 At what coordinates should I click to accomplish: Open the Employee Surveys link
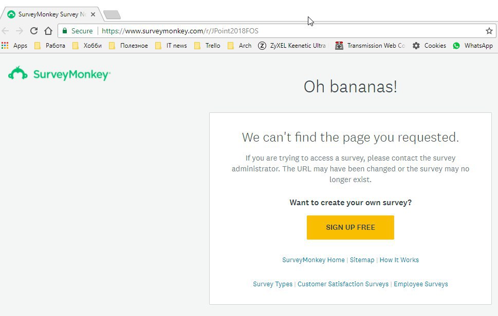(x=421, y=284)
